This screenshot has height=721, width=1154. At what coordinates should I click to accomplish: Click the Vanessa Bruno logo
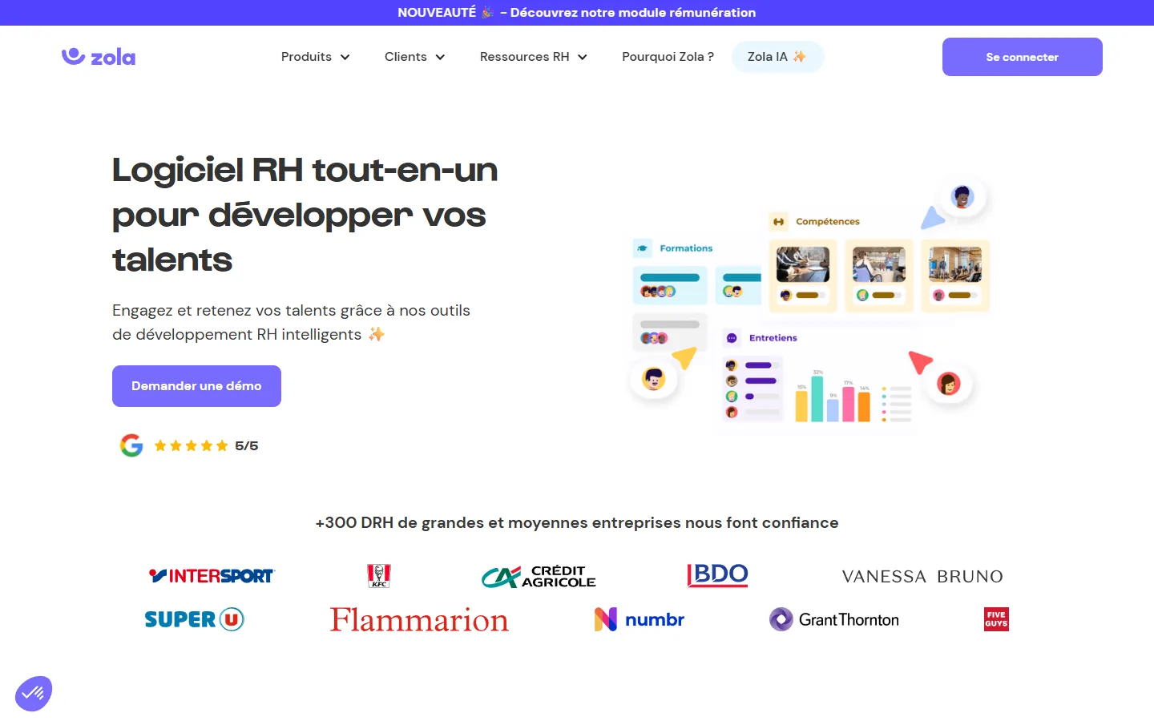pyautogui.click(x=922, y=576)
